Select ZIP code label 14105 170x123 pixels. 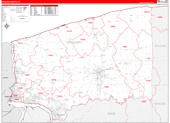[148, 81]
